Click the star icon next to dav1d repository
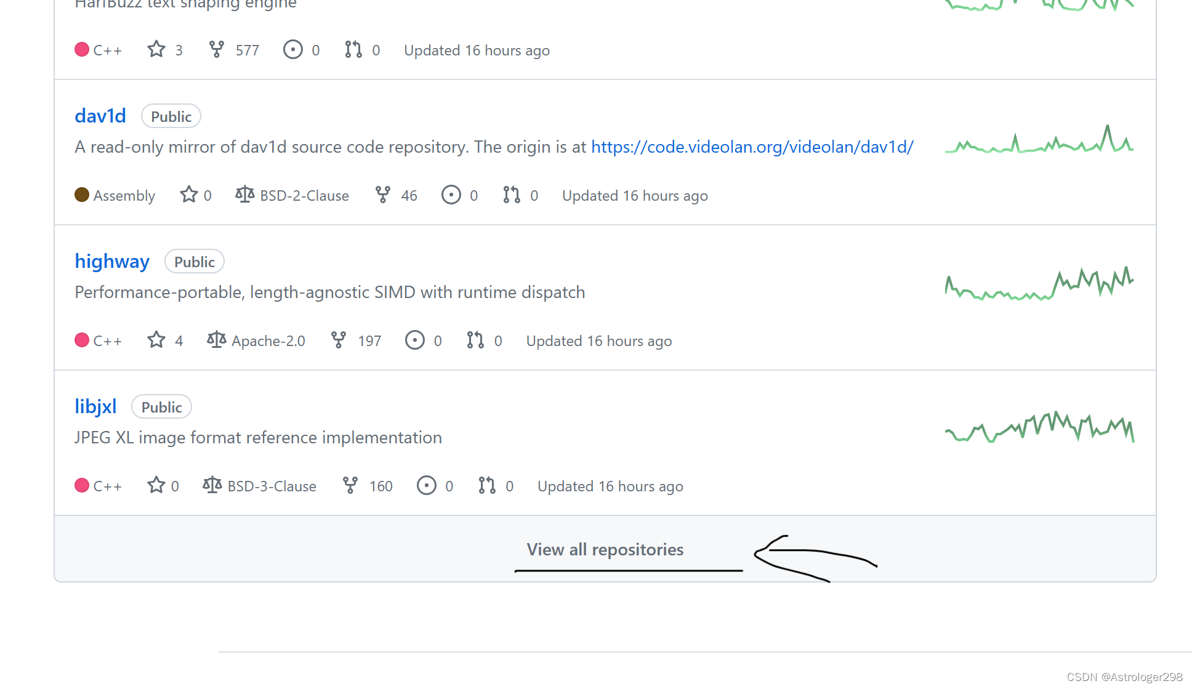Viewport: 1192px width, 689px height. pos(188,195)
